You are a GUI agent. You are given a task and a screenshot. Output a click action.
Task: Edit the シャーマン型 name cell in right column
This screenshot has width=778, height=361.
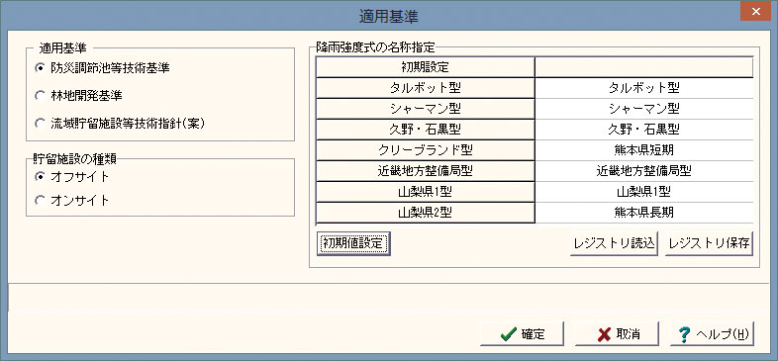tap(644, 109)
